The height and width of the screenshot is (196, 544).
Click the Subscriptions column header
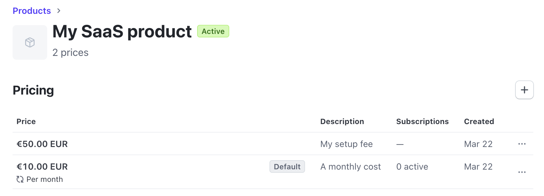pos(422,122)
